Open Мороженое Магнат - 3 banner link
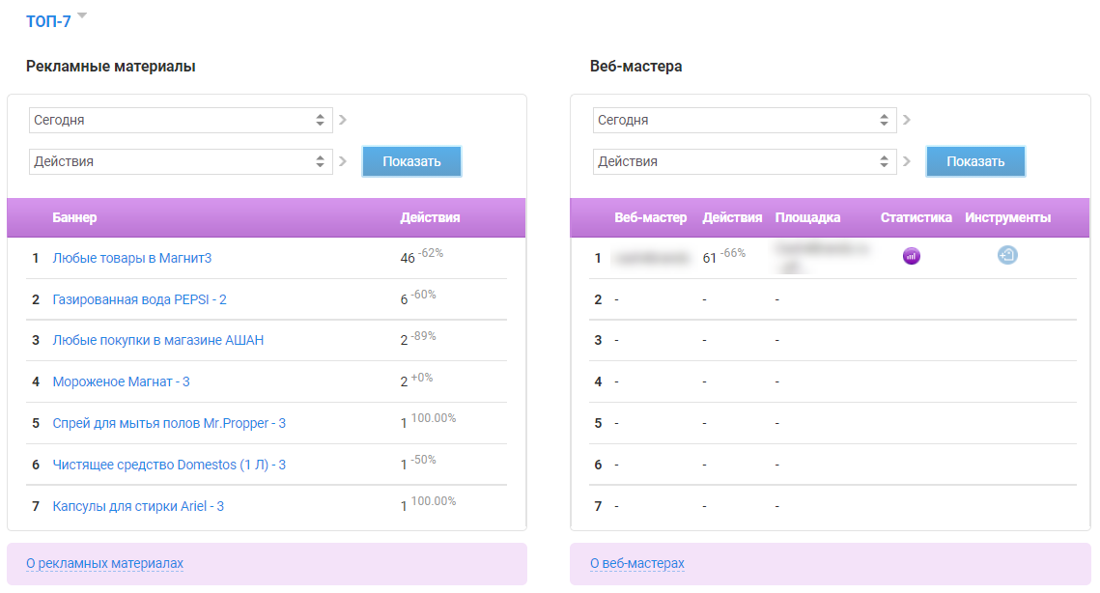This screenshot has width=1100, height=593. (121, 381)
